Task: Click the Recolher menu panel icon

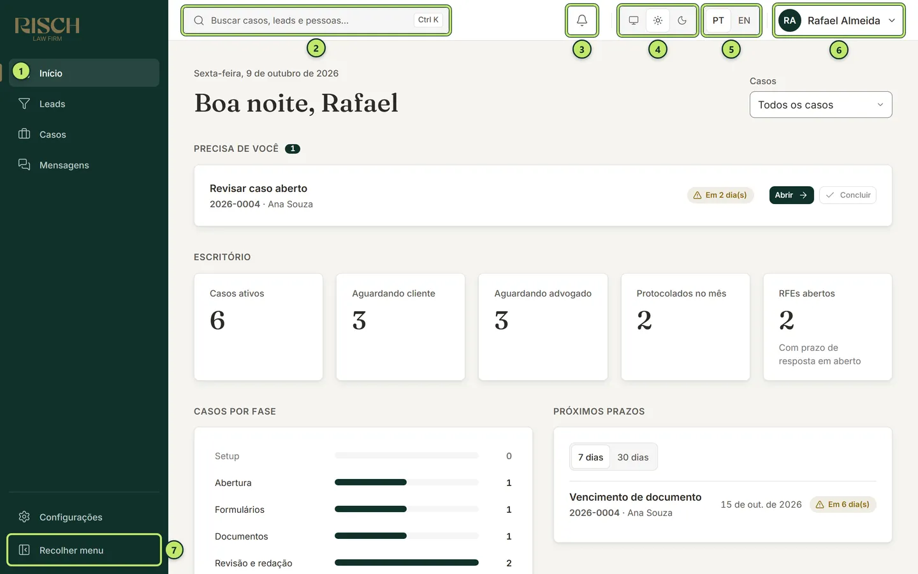Action: pyautogui.click(x=24, y=550)
